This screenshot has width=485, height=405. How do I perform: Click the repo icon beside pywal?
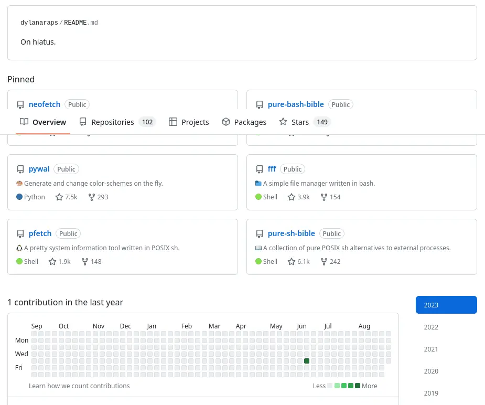(20, 169)
